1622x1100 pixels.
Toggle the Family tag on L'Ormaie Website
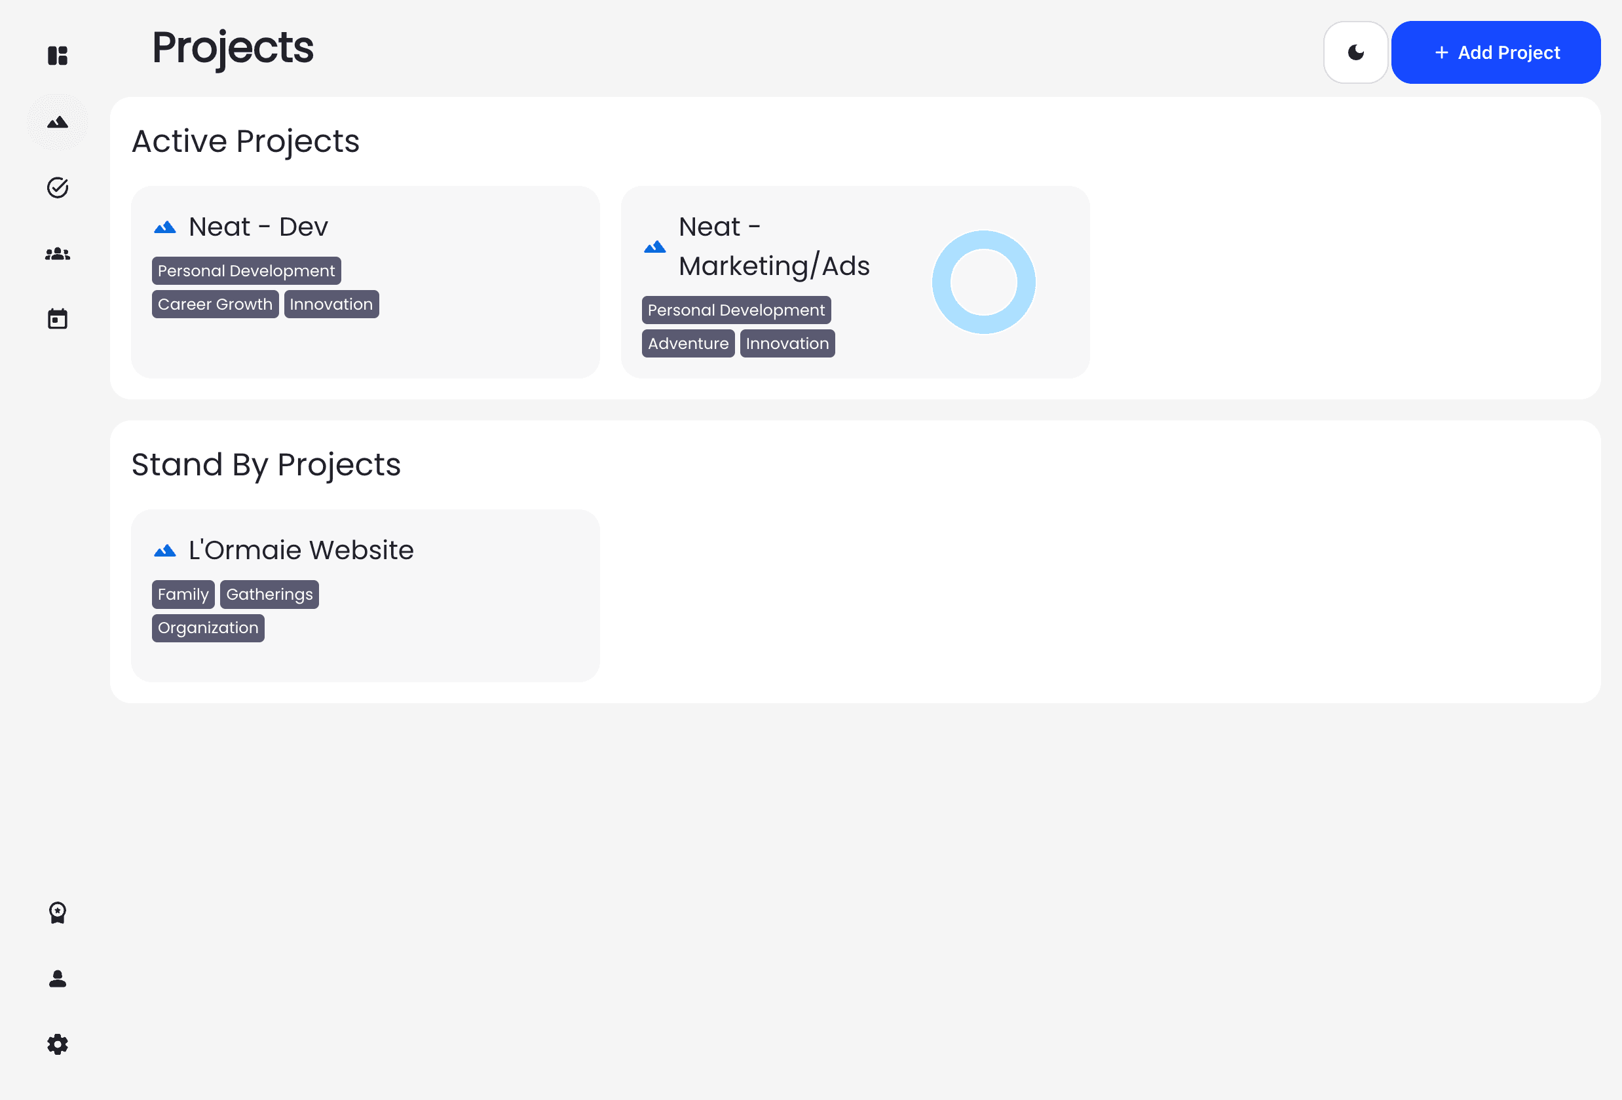point(182,594)
